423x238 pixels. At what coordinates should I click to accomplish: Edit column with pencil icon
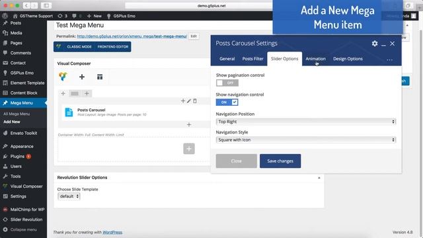189,101
